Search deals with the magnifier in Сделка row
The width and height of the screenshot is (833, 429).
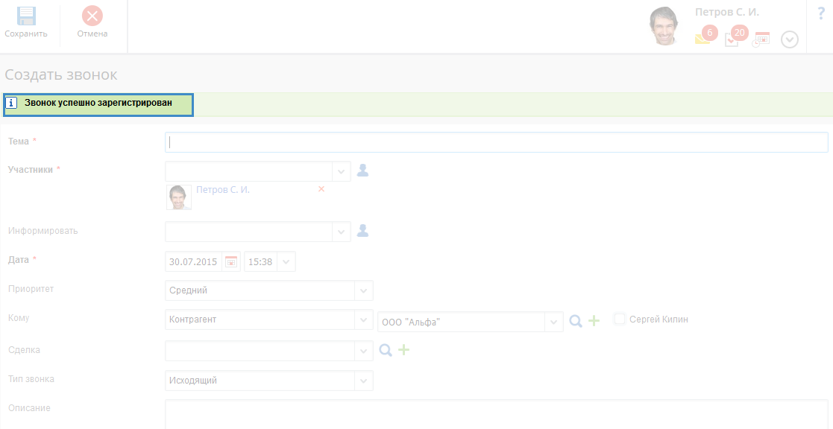385,349
